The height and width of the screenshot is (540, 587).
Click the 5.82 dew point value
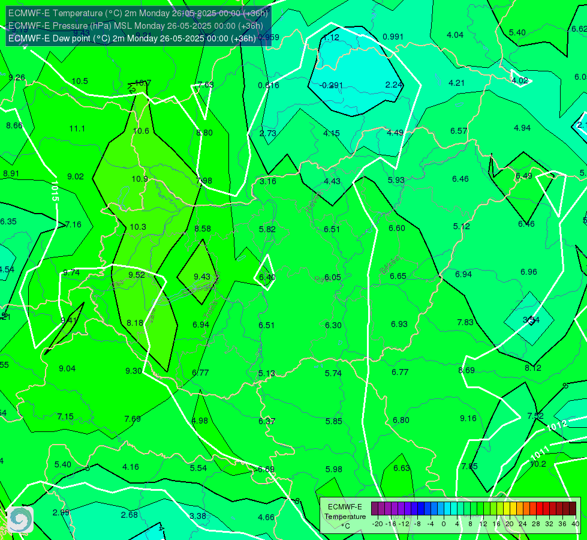[x=267, y=229]
